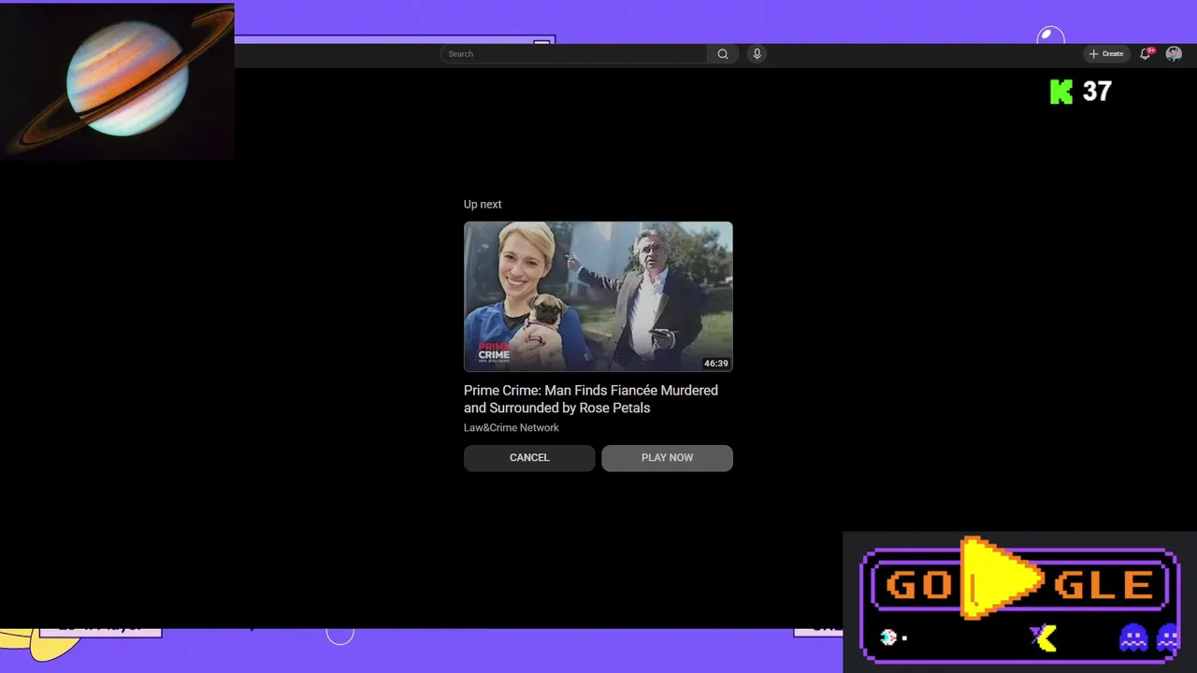Viewport: 1197px width, 673px height.
Task: Activate voice search microphone icon
Action: click(757, 54)
